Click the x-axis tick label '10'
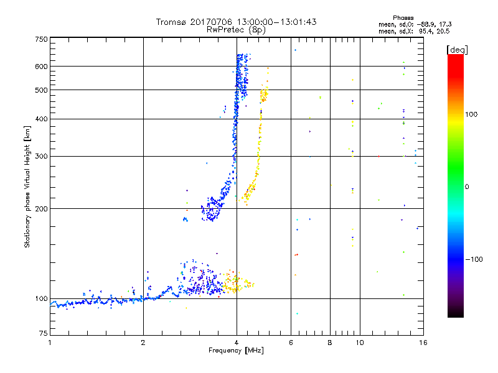Viewport: 498px width, 373px height. [x=360, y=343]
